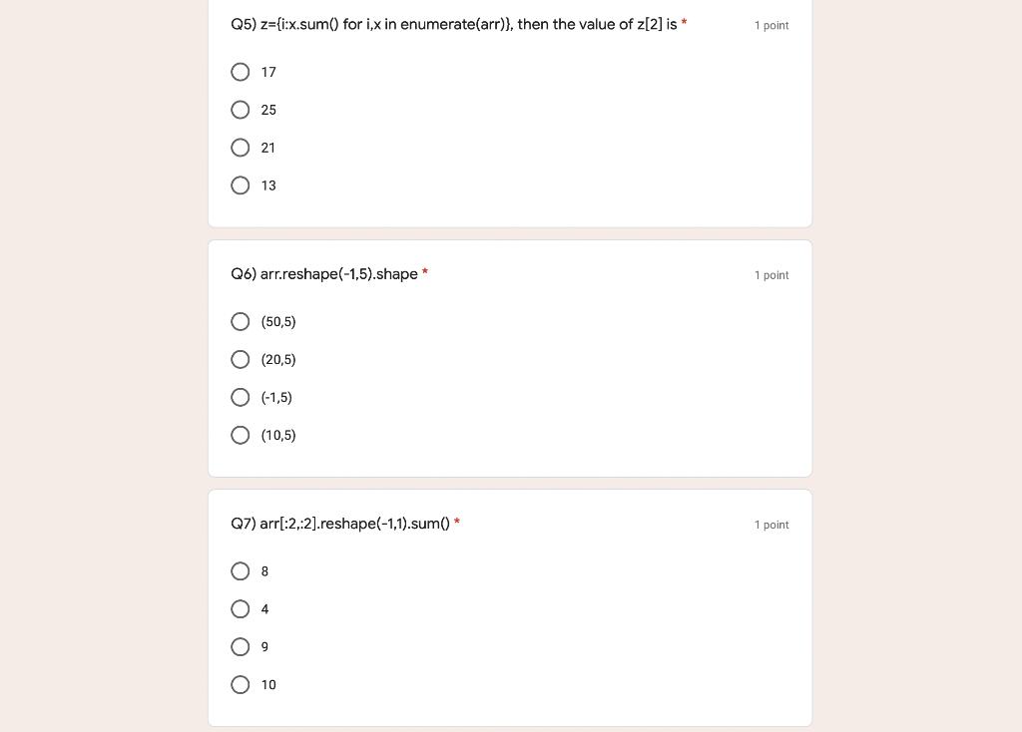
Task: Pick answer 4 for Q7
Action: pos(241,609)
